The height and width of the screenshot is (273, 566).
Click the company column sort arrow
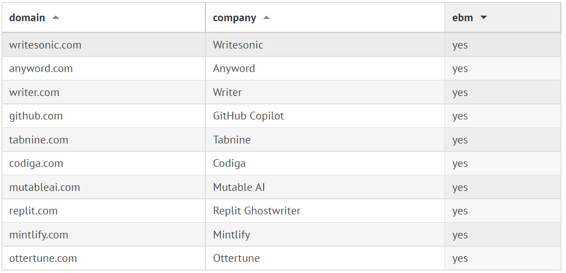tap(266, 17)
